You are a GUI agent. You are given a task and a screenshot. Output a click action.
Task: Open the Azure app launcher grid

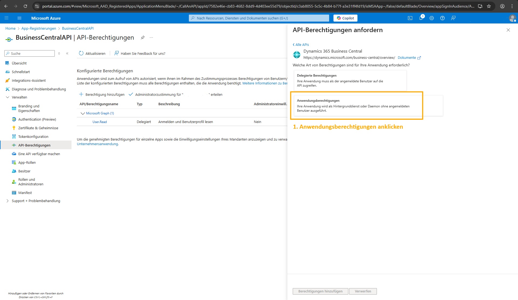tap(6, 18)
